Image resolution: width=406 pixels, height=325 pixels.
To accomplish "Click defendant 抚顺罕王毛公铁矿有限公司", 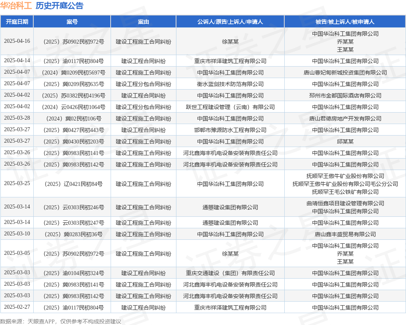I will [x=345, y=192].
